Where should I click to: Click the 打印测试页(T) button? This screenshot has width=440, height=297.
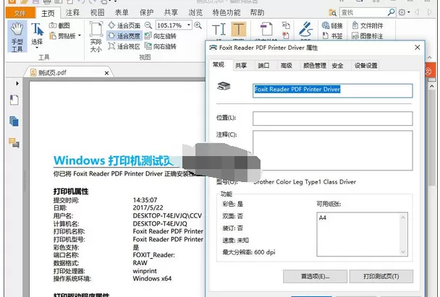click(x=381, y=276)
